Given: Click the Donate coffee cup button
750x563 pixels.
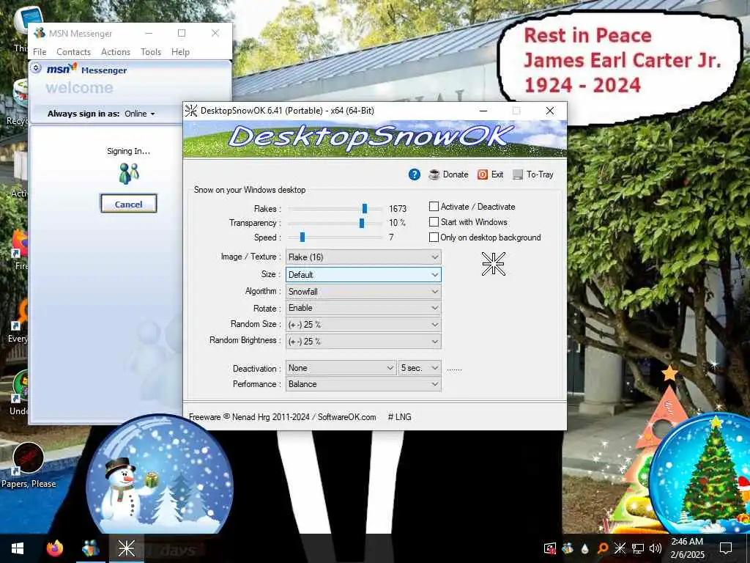Looking at the screenshot, I should click(448, 174).
